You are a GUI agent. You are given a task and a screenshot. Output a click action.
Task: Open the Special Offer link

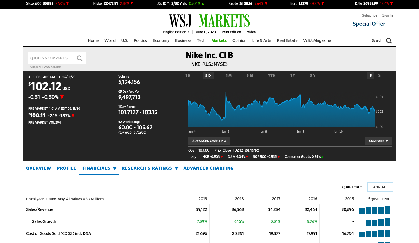tap(369, 24)
